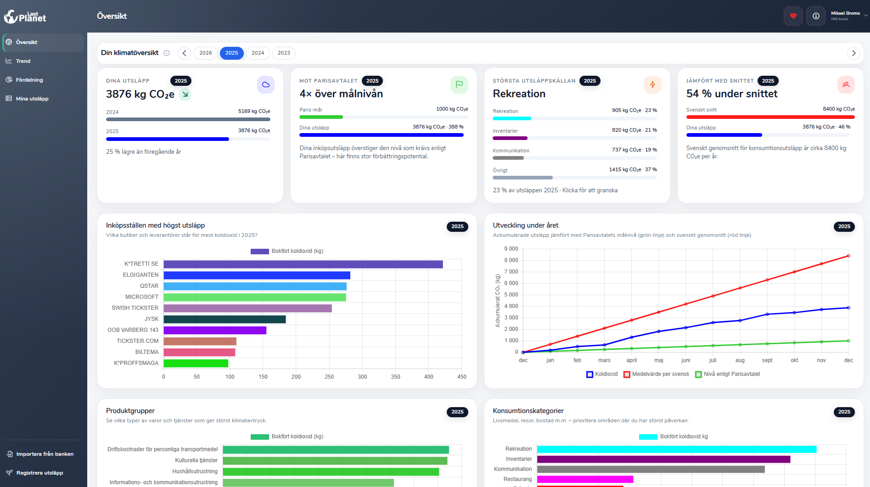Viewport: 870px width, 487px height.
Task: Open Trend page label in sidebar
Action: 23,61
